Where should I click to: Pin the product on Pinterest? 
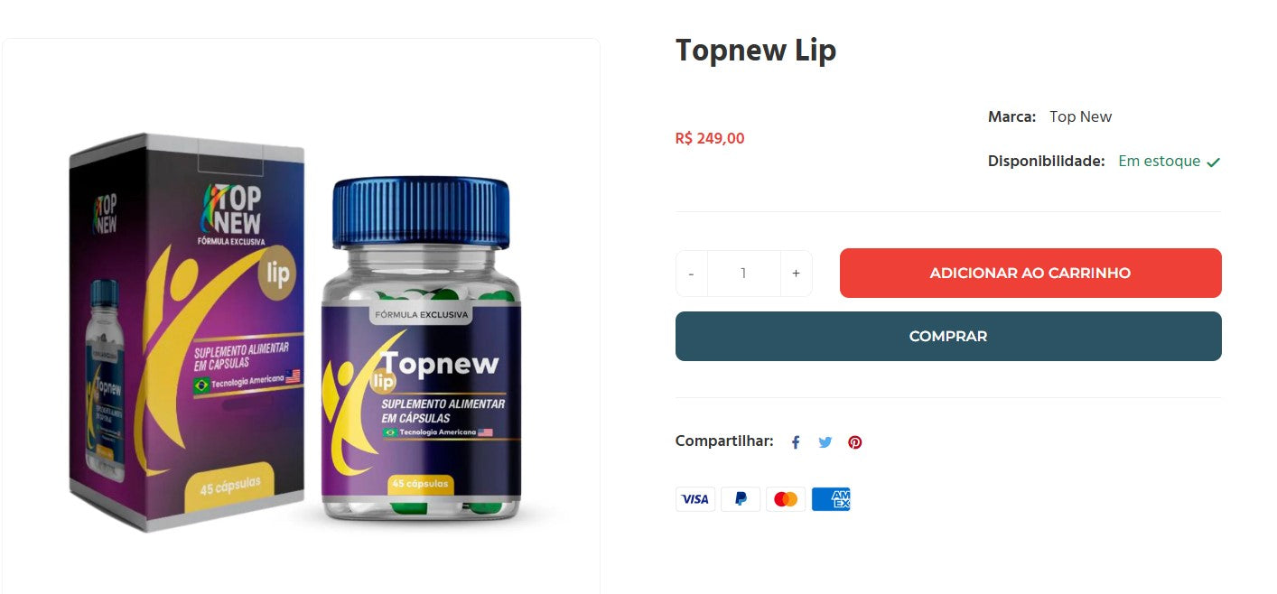(x=854, y=442)
